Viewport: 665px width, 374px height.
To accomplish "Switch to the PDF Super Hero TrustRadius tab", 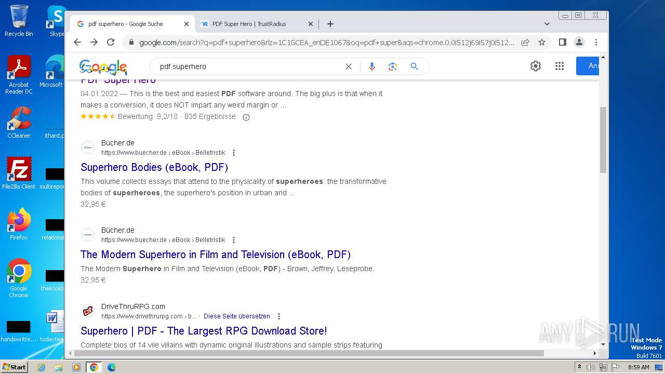I will 257,24.
